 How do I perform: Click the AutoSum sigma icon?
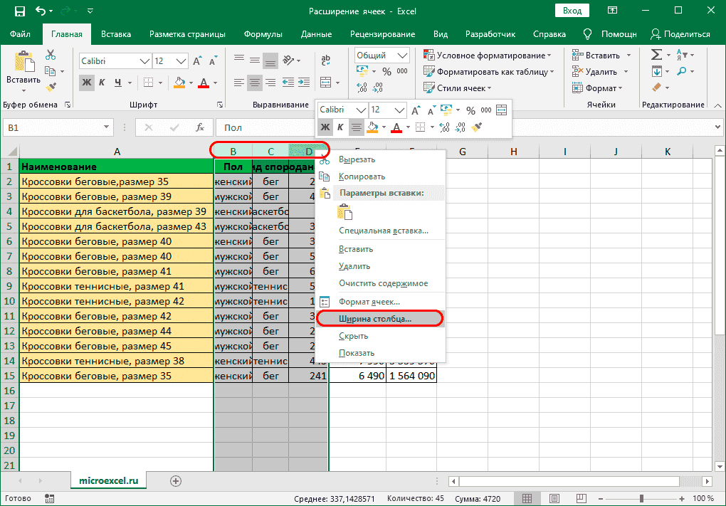(x=657, y=55)
